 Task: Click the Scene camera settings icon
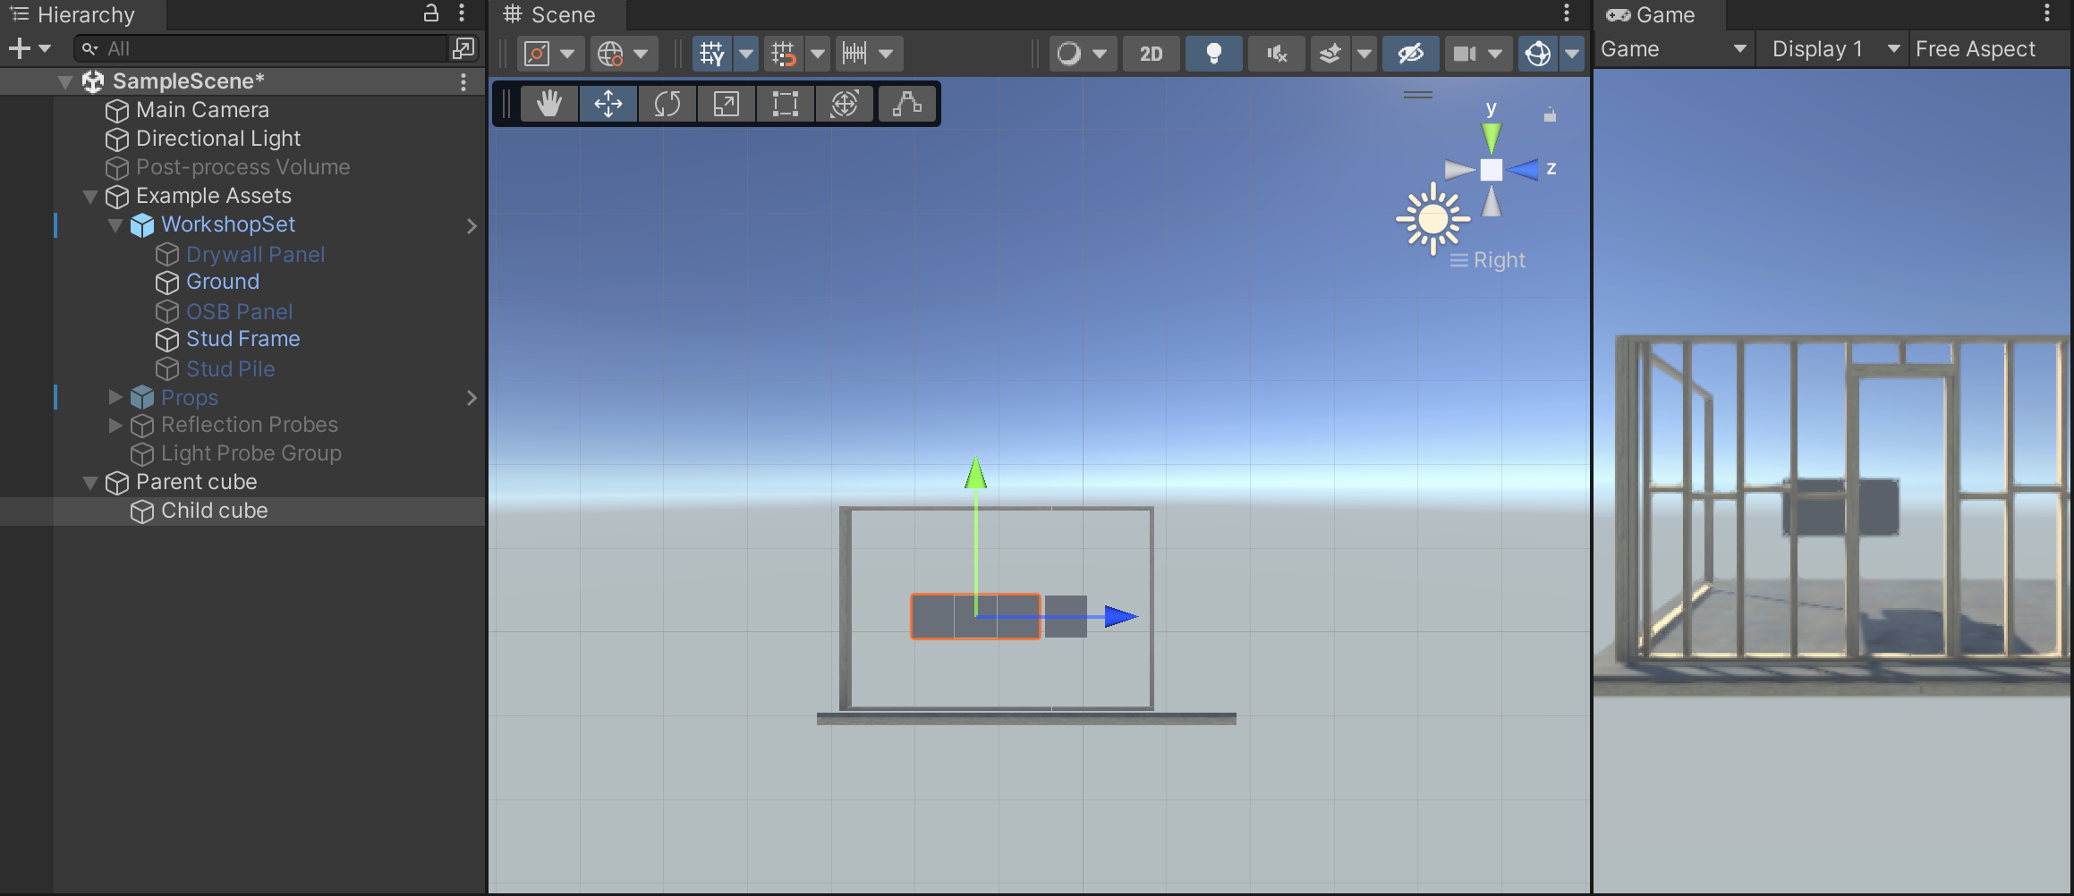coord(1465,54)
